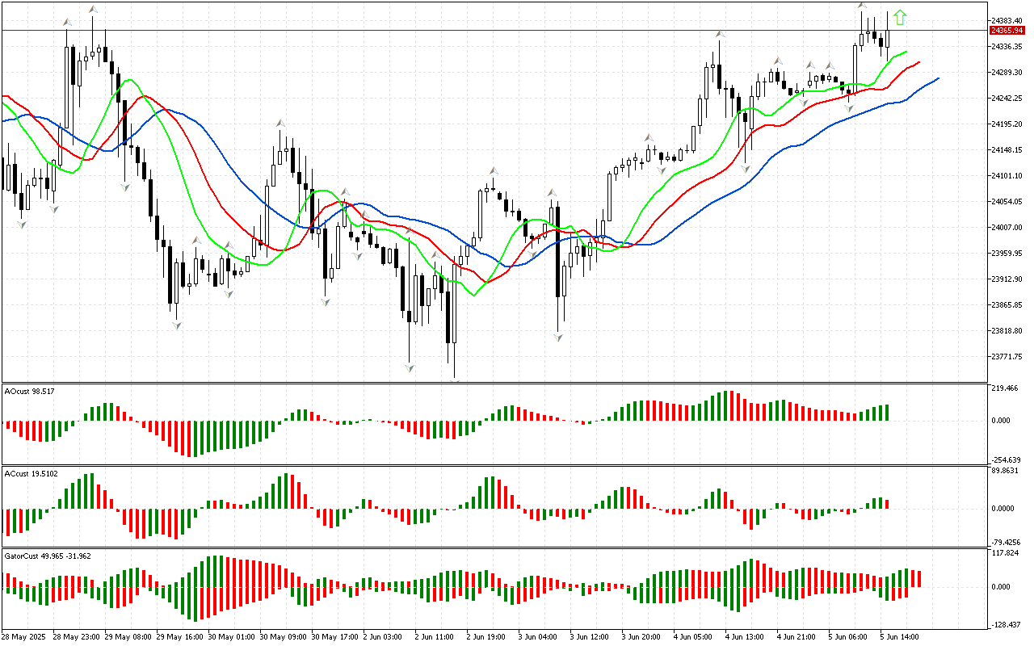Click the 24383.40 price scale value
Image resolution: width=1034 pixels, height=646 pixels.
pyautogui.click(x=1006, y=20)
